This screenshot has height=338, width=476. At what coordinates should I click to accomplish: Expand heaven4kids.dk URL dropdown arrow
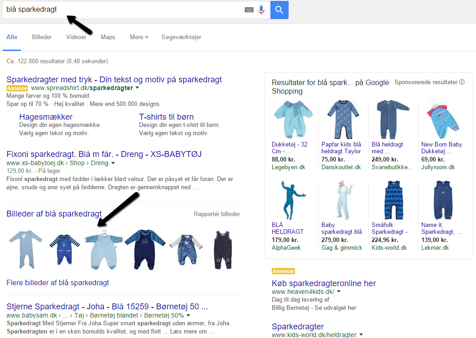point(339,292)
